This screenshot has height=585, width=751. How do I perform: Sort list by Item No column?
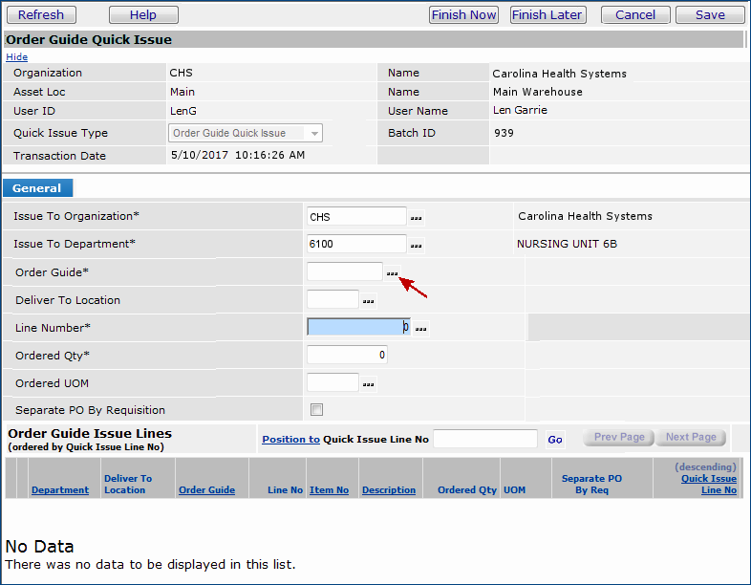click(329, 490)
